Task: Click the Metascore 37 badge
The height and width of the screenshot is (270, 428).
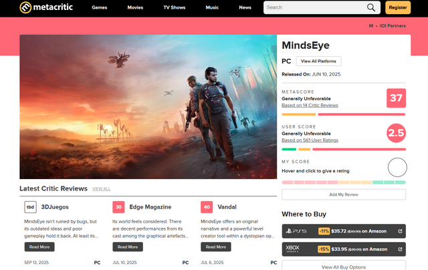Action: [x=396, y=98]
